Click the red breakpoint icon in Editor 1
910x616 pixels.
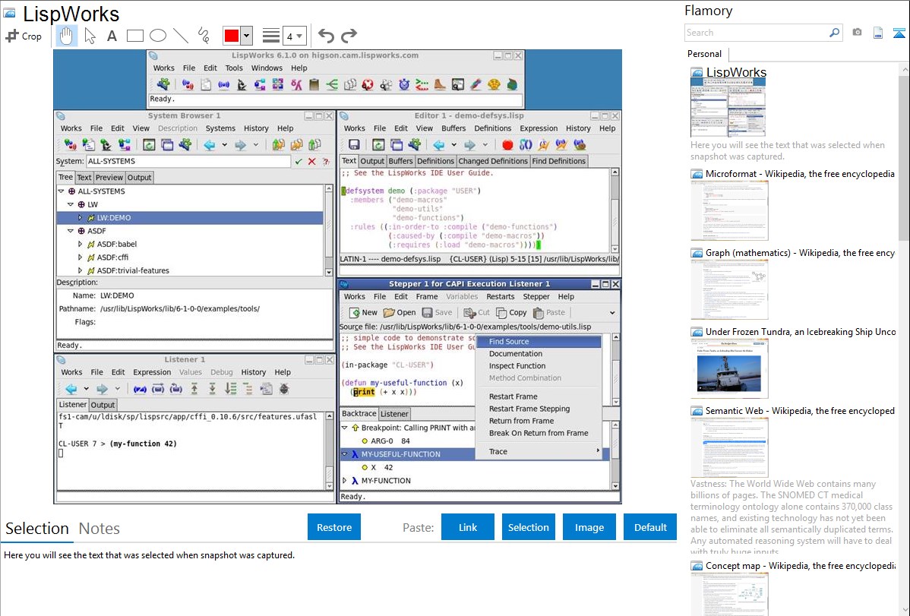507,144
